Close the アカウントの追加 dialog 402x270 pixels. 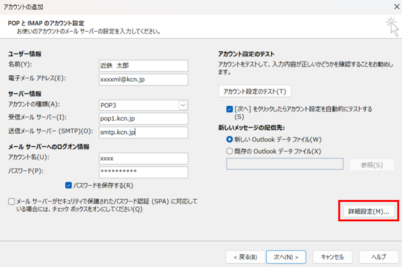[x=397, y=7]
